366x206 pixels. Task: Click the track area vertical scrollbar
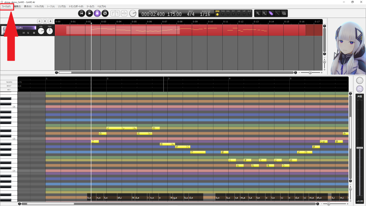[324, 40]
